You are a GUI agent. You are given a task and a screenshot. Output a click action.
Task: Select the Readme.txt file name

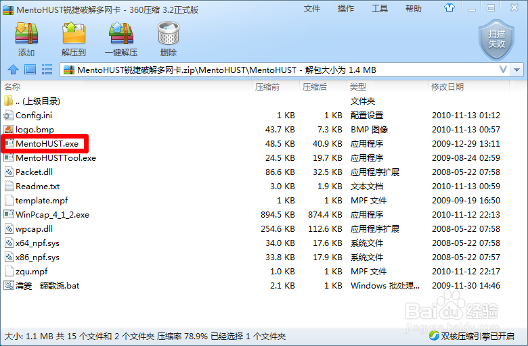[x=38, y=186]
